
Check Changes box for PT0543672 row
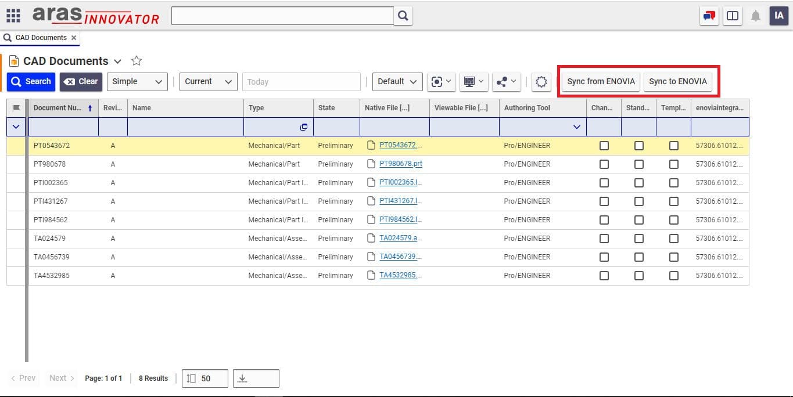604,146
